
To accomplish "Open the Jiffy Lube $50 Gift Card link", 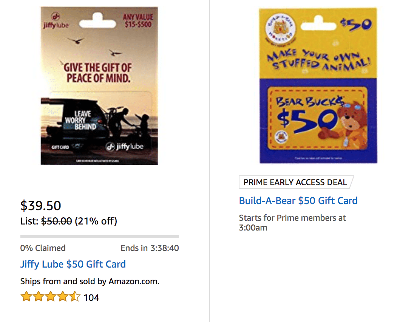I will pyautogui.click(x=73, y=264).
